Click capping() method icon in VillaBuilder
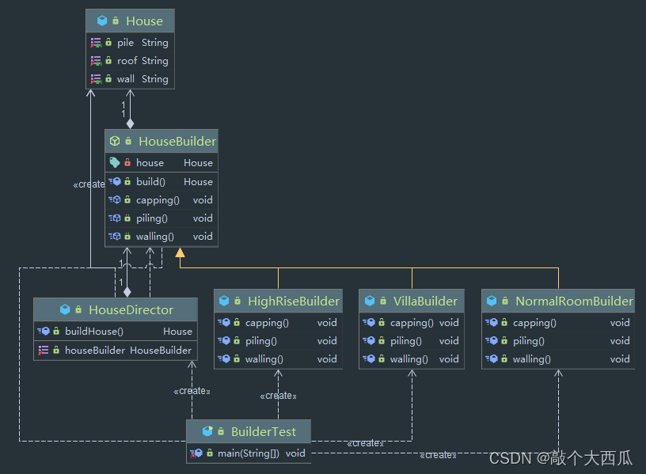The image size is (646, 474). pos(369,322)
